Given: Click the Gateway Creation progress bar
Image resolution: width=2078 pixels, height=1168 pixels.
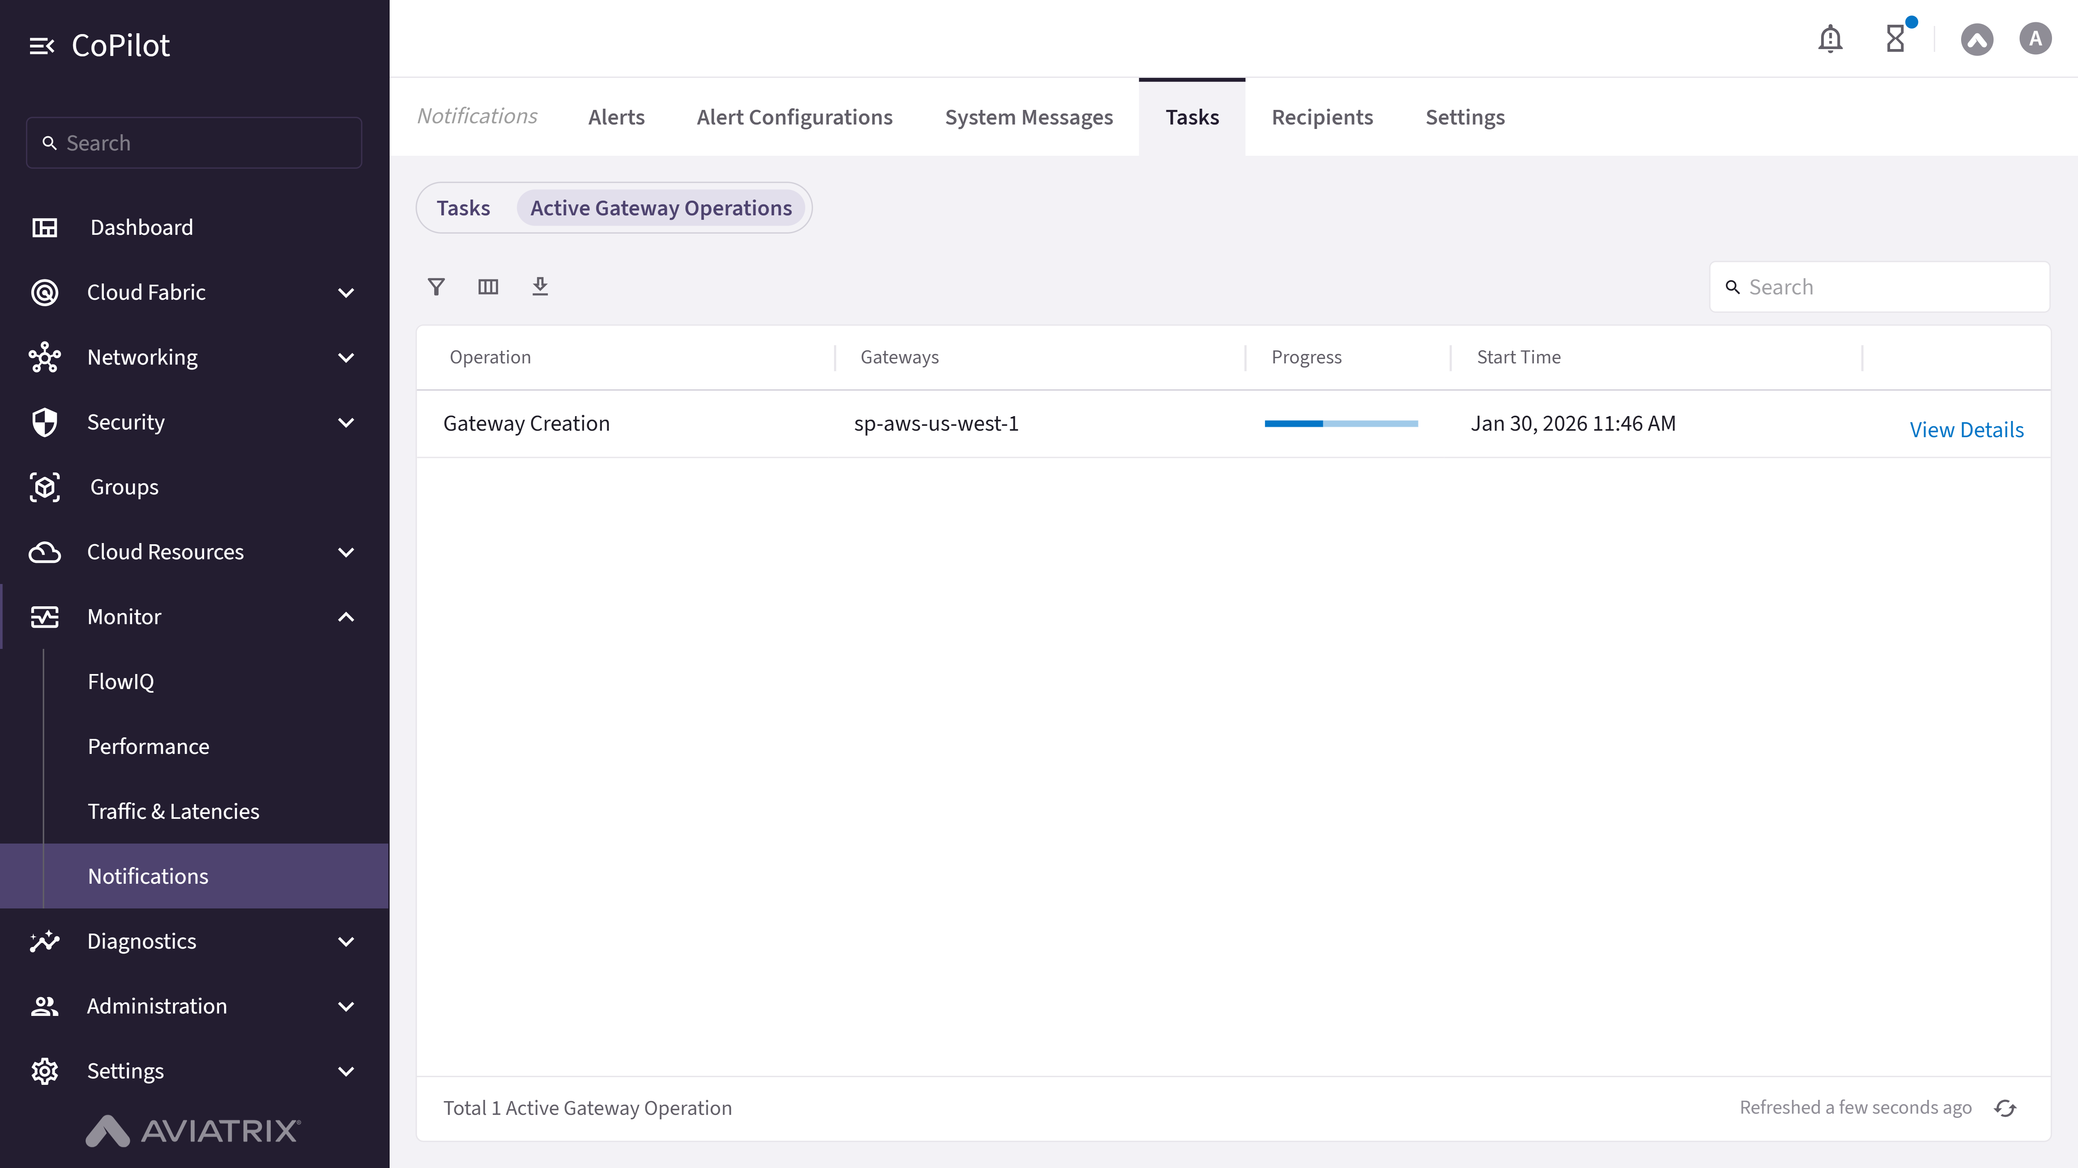Looking at the screenshot, I should (1341, 423).
